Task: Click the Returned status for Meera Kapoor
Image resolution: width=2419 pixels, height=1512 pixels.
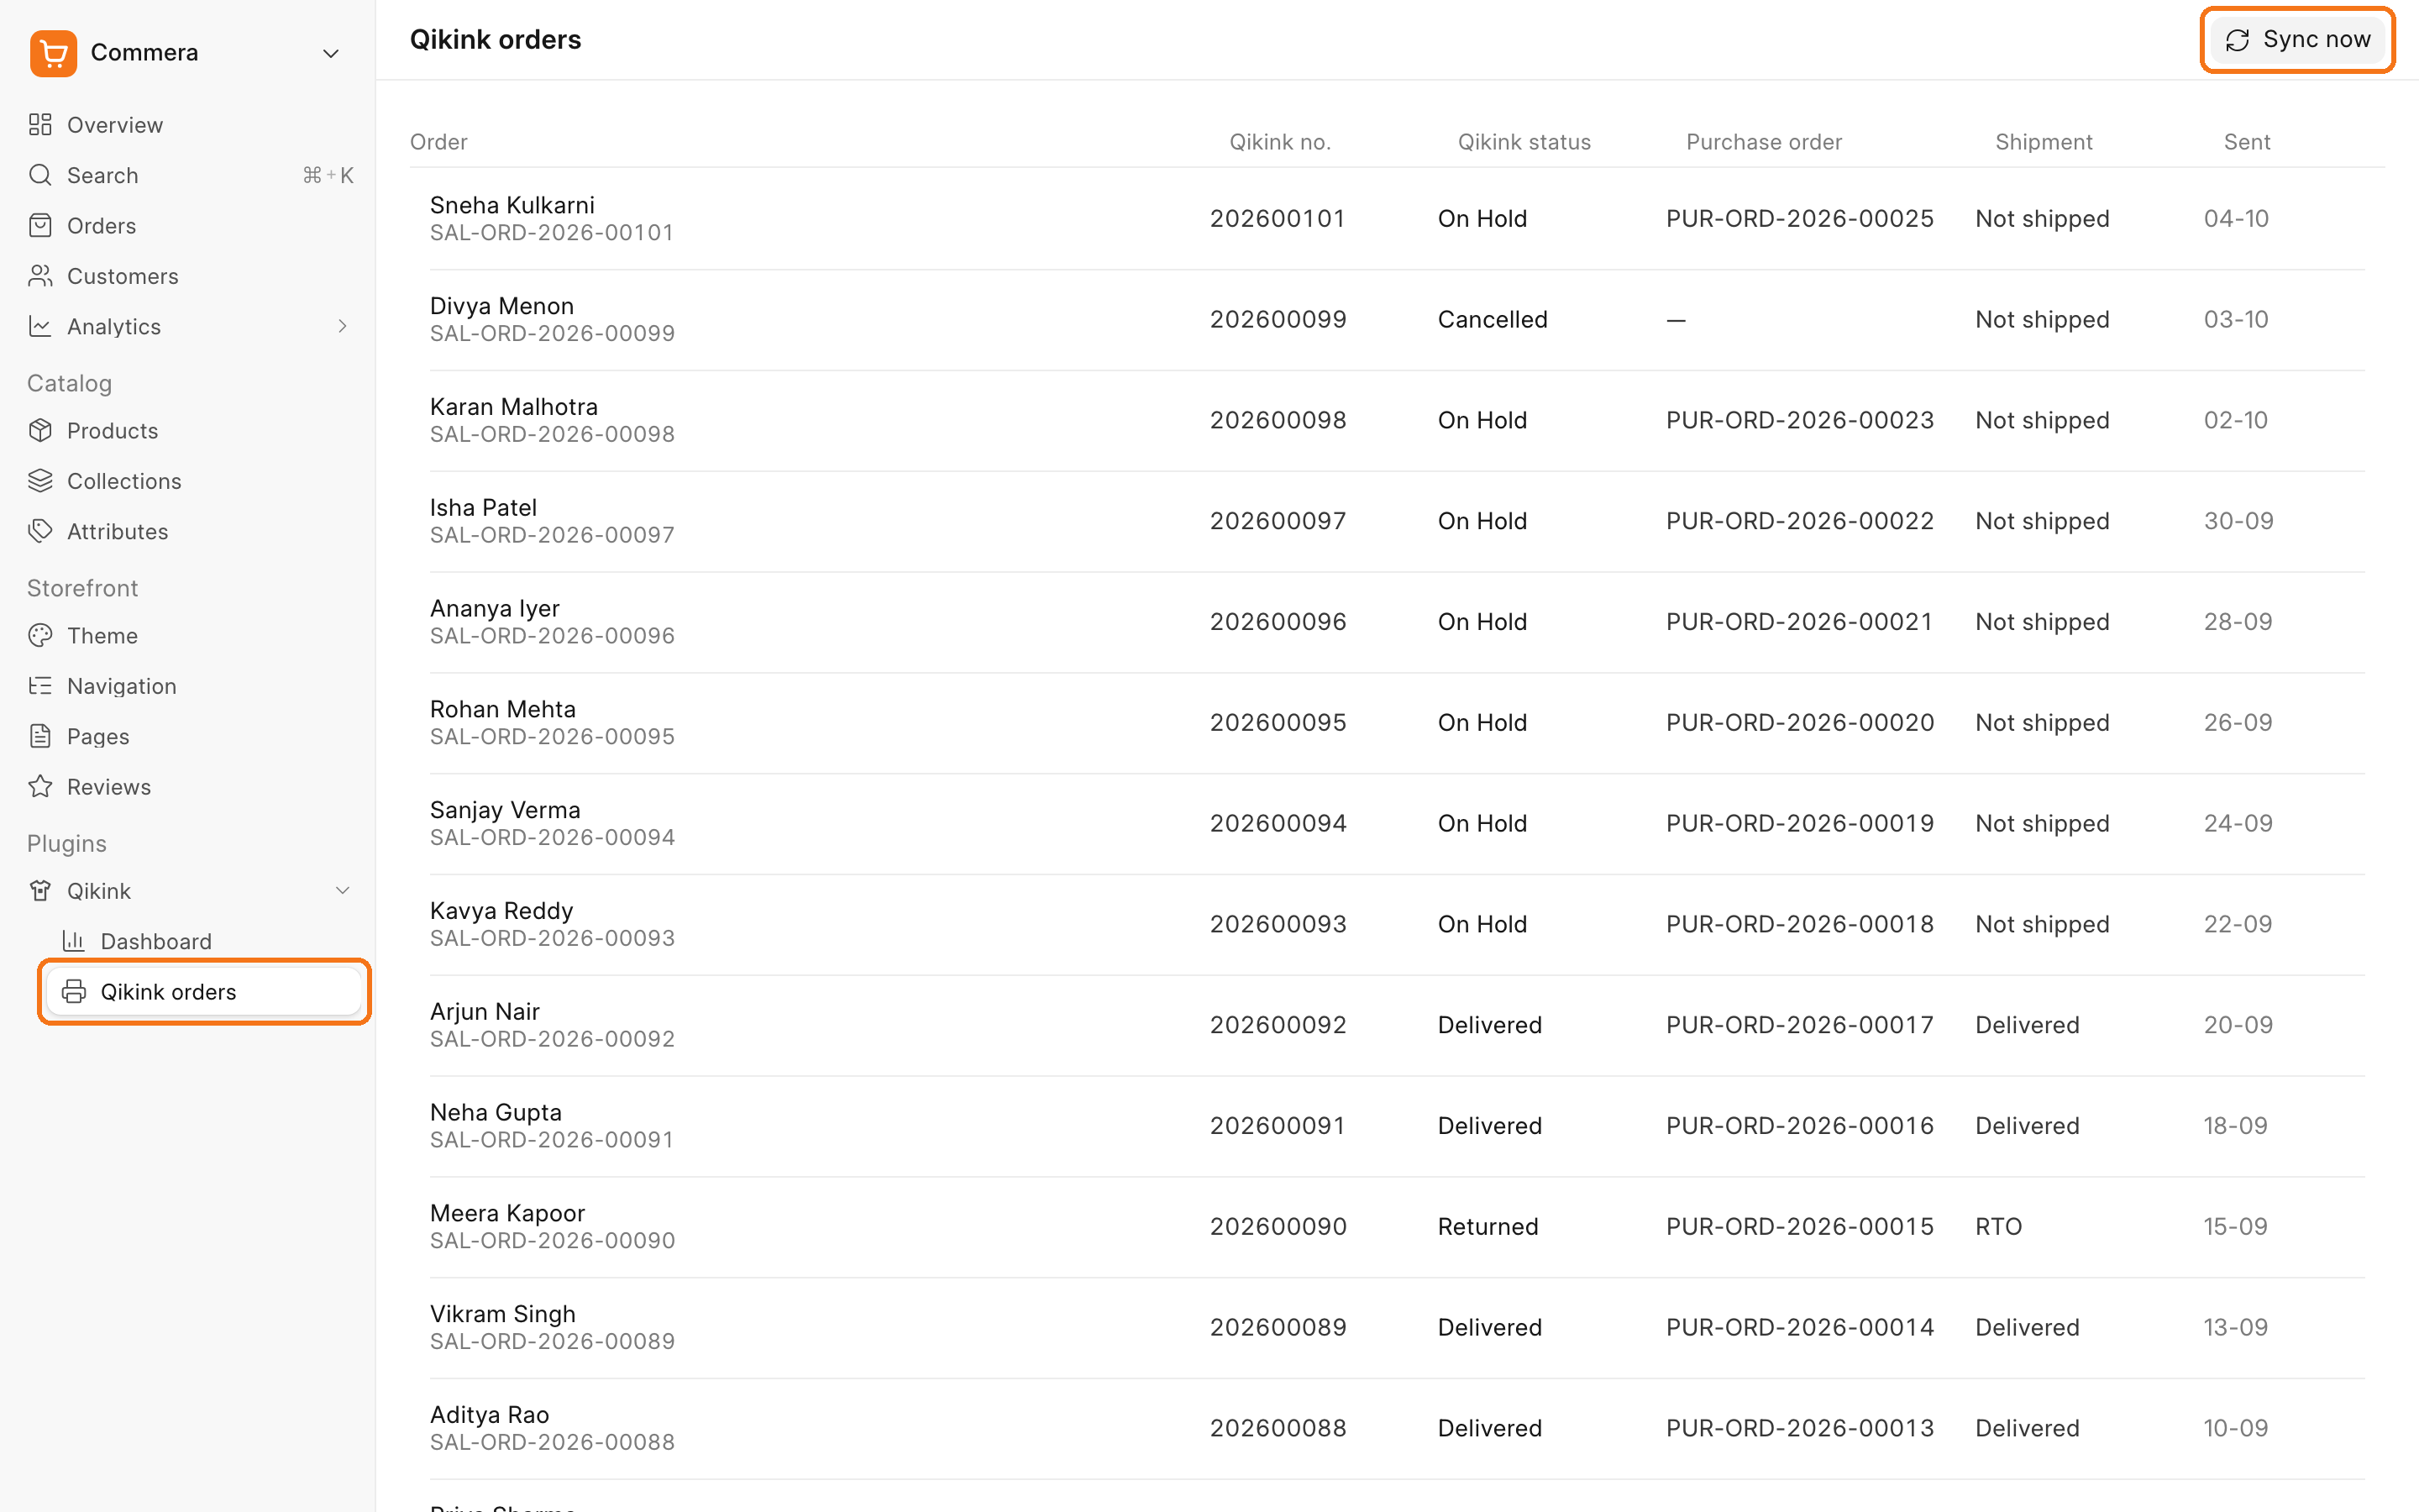Action: [x=1488, y=1227]
